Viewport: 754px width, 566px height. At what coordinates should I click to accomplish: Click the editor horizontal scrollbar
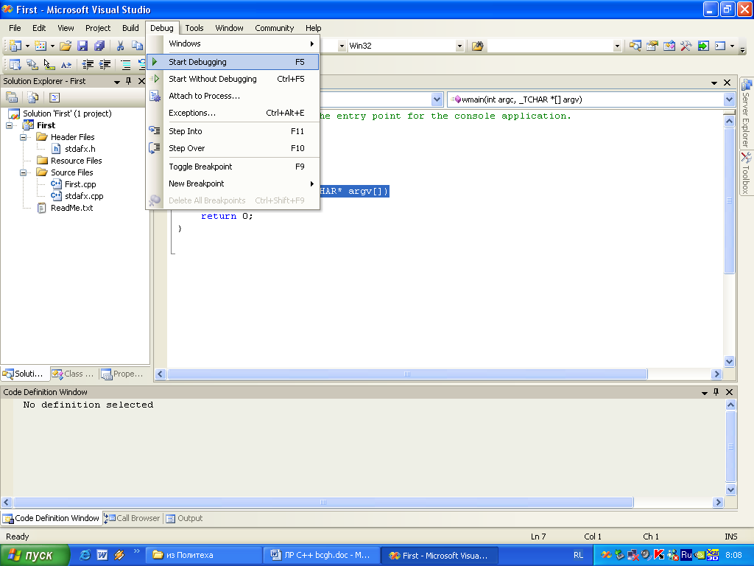(407, 374)
